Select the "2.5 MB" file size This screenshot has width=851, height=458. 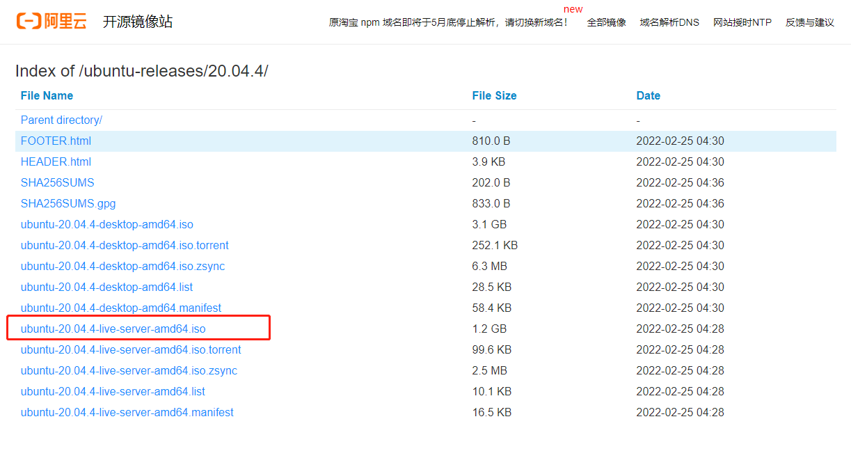pos(489,370)
